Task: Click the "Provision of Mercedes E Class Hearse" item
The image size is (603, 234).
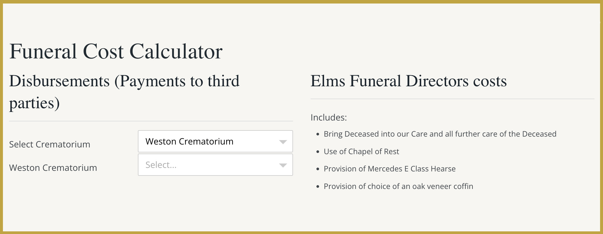Action: (x=389, y=169)
